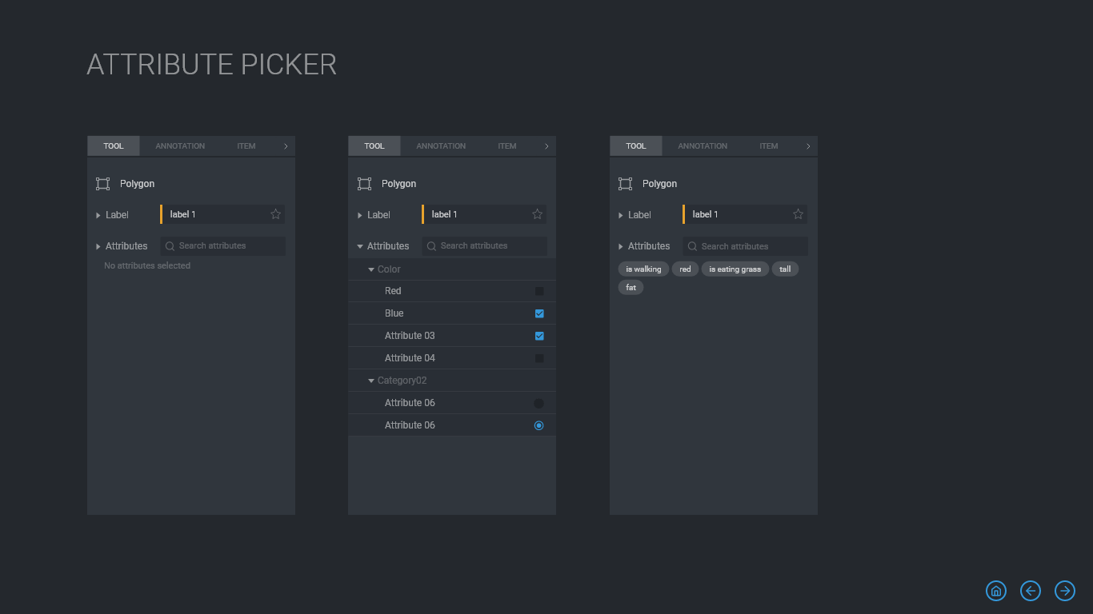Click the label star icon in the right panel
Image resolution: width=1093 pixels, height=614 pixels.
(x=798, y=214)
